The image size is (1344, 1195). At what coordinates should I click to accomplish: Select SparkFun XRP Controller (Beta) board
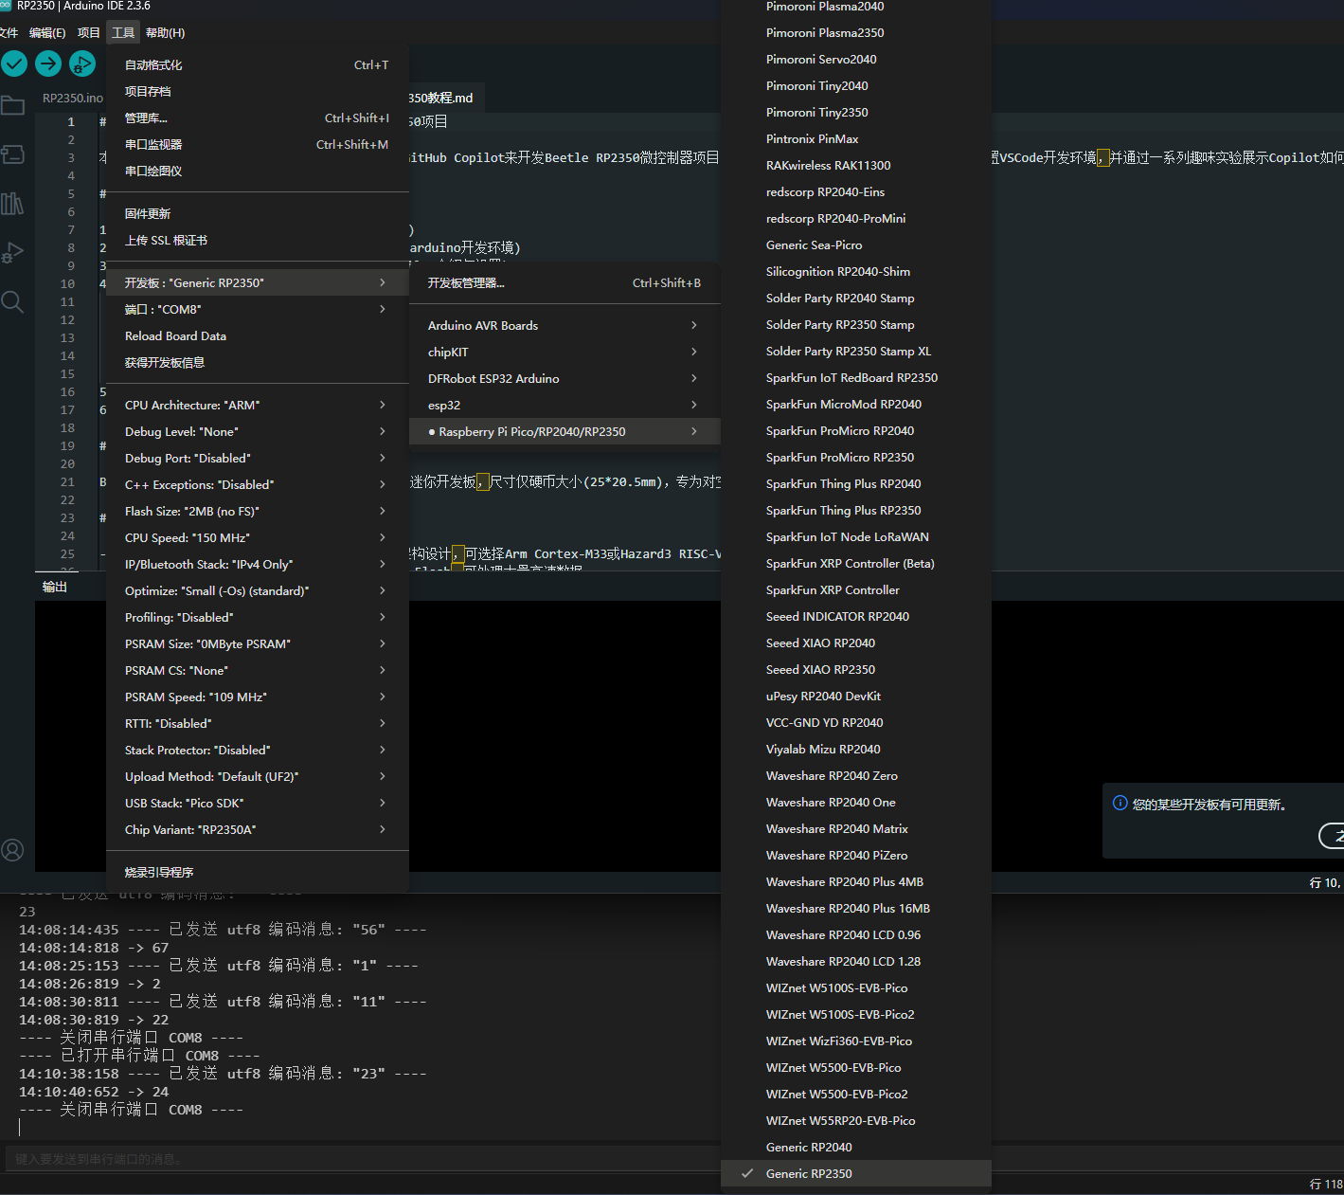(x=856, y=563)
